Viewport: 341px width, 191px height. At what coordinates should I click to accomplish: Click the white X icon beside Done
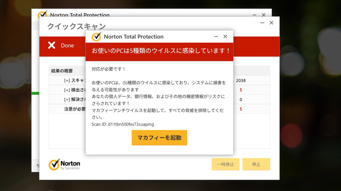coord(51,45)
